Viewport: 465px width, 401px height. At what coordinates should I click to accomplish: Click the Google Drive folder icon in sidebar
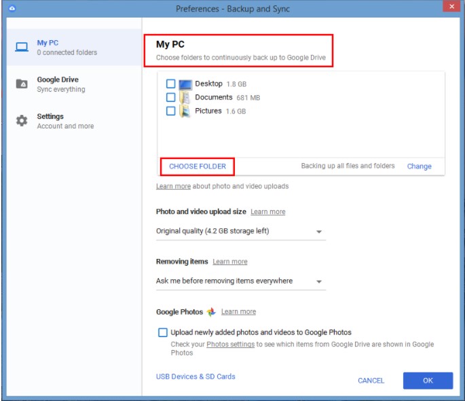click(22, 84)
